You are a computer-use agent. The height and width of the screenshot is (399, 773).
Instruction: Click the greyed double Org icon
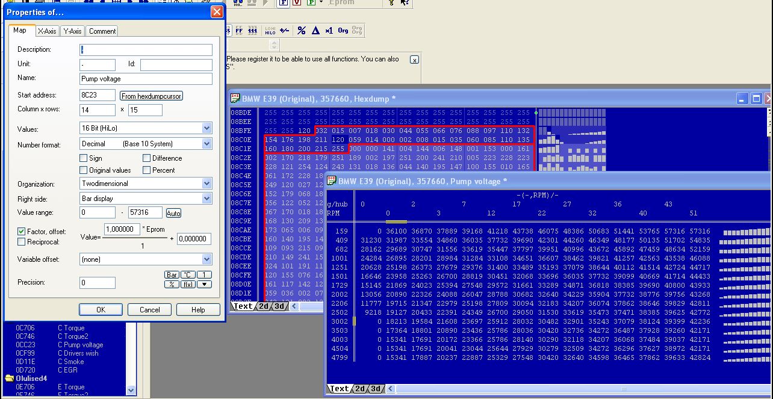tap(357, 31)
